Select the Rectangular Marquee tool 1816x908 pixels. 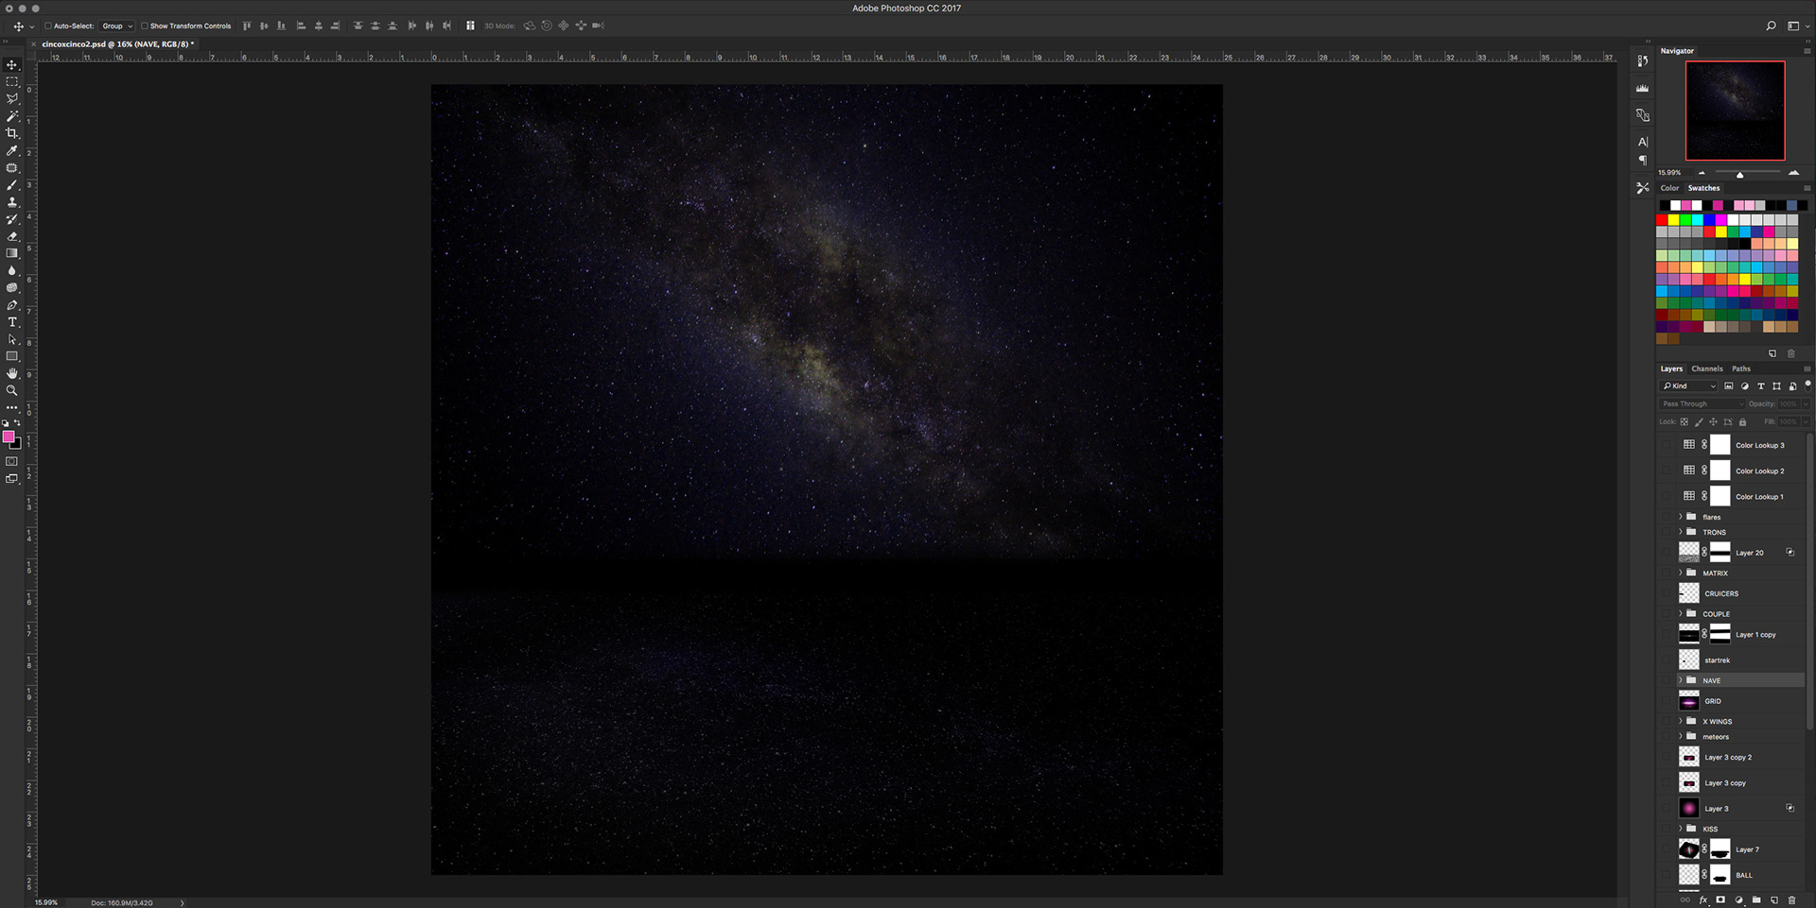pos(12,82)
